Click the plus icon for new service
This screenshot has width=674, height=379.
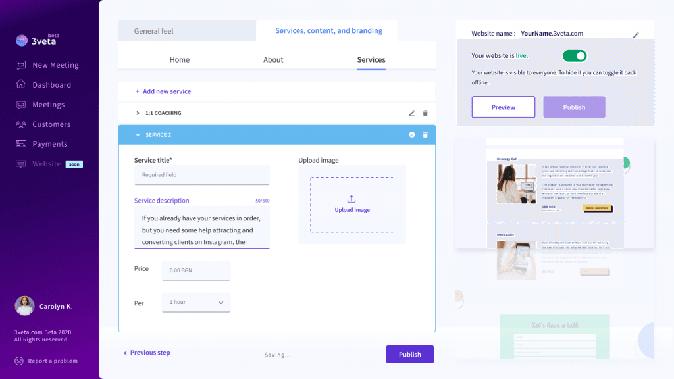tap(138, 91)
